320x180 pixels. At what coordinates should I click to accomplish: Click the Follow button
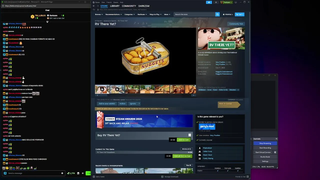(122, 103)
